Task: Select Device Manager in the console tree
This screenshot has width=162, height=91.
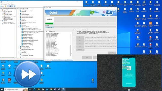Action: (9, 19)
